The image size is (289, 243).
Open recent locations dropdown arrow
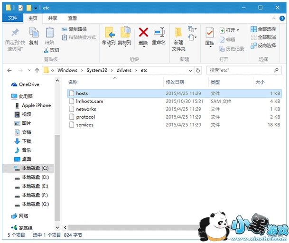pos(29,70)
